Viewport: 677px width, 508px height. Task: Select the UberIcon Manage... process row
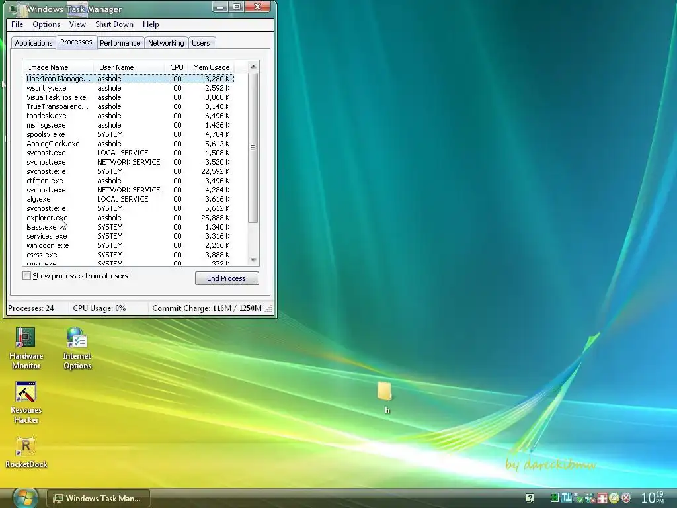(130, 79)
